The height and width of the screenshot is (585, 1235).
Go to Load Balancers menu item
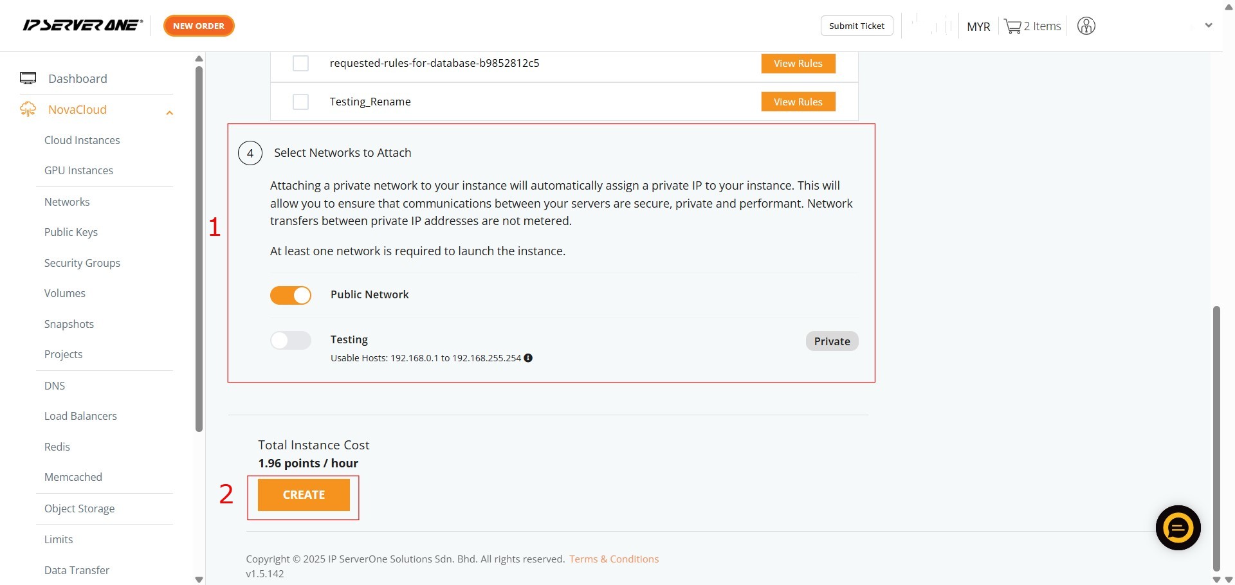[80, 416]
